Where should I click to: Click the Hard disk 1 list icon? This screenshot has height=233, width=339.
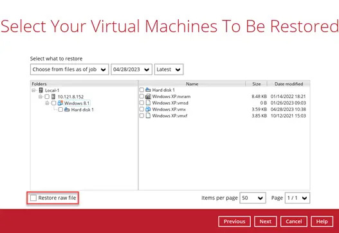point(148,90)
